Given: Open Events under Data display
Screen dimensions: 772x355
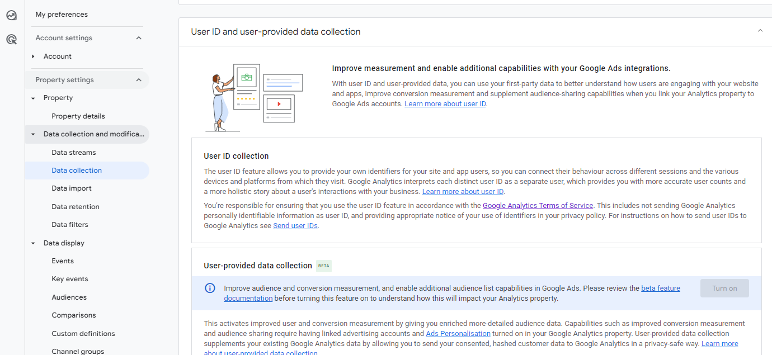Looking at the screenshot, I should pos(63,261).
